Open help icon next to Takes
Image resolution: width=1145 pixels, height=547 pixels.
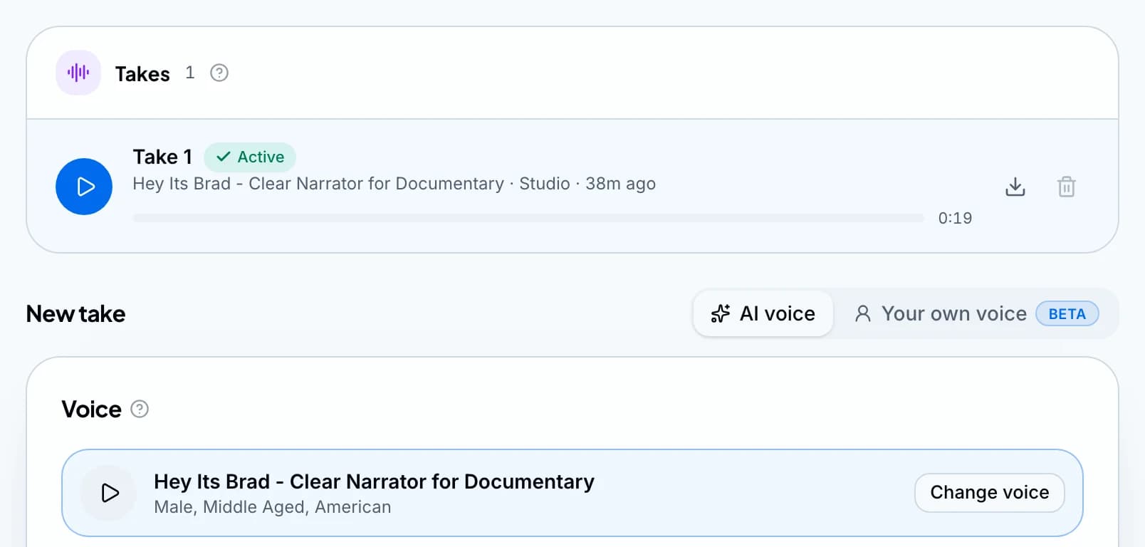click(219, 73)
